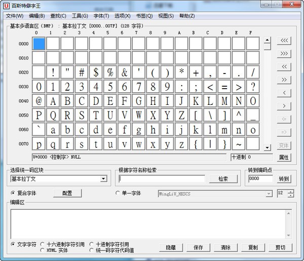This screenshot has width=304, height=261.
Task: Select the 复合字体 radio button
Action: point(13,193)
